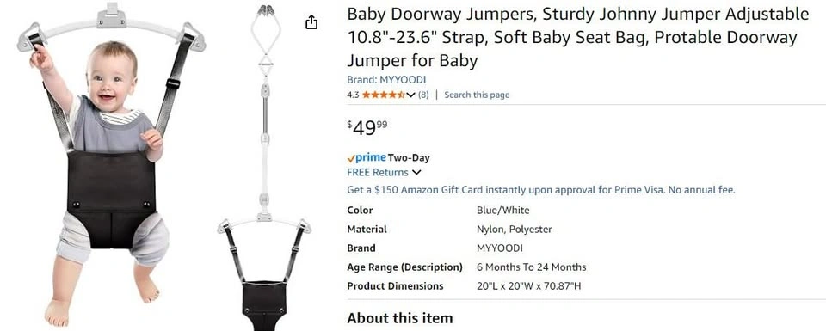Select the Blue/White color value
Image resolution: width=826 pixels, height=331 pixels.
coord(503,210)
